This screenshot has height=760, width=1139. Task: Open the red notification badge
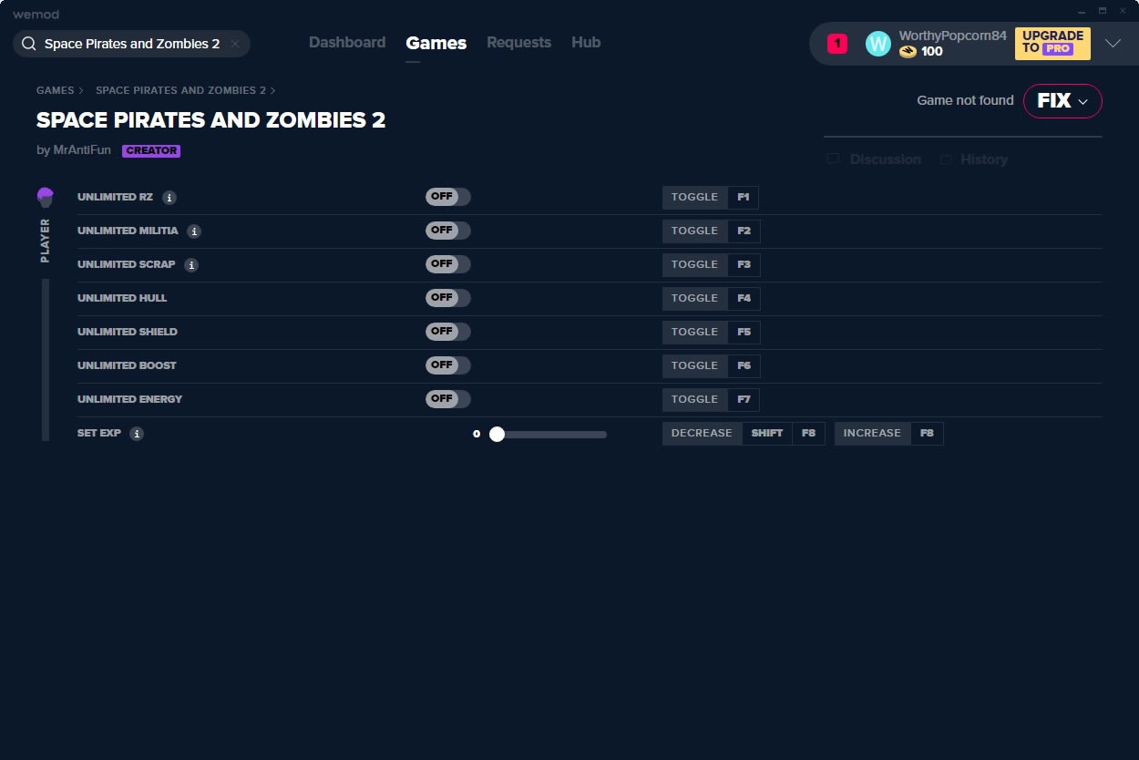click(836, 44)
